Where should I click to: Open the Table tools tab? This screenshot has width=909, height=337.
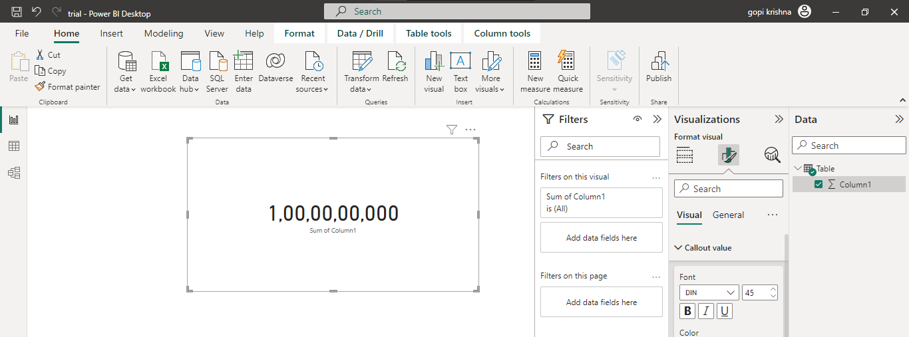[x=429, y=33]
